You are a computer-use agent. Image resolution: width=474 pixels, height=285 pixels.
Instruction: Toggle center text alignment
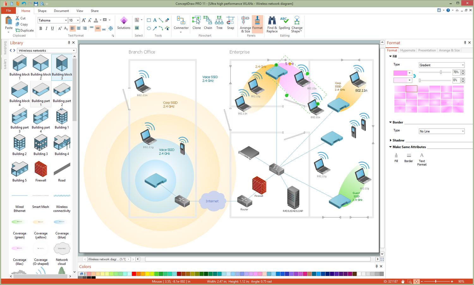(79, 28)
